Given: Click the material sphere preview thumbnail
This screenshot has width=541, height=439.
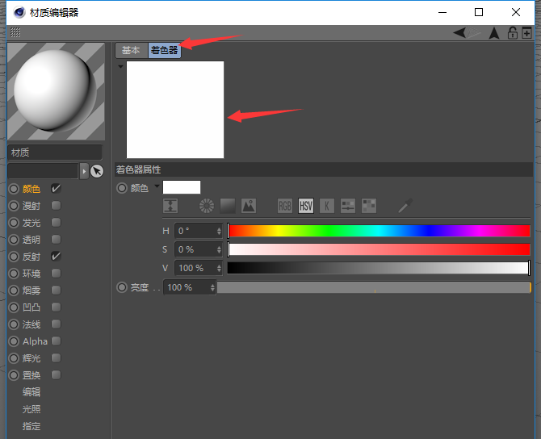Looking at the screenshot, I should 56,91.
